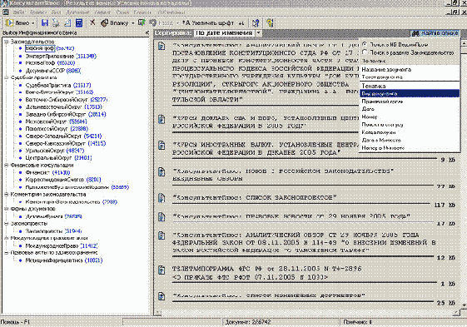Click the В папку folder icon
Viewport: 467px width, 327px height.
(105, 23)
